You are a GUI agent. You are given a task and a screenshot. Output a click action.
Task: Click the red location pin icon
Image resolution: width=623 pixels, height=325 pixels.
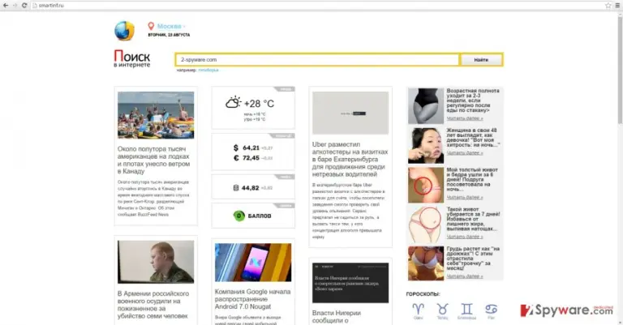(151, 26)
